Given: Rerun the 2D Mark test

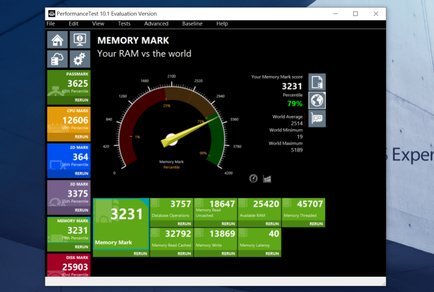Looking at the screenshot, I should click(x=81, y=173).
